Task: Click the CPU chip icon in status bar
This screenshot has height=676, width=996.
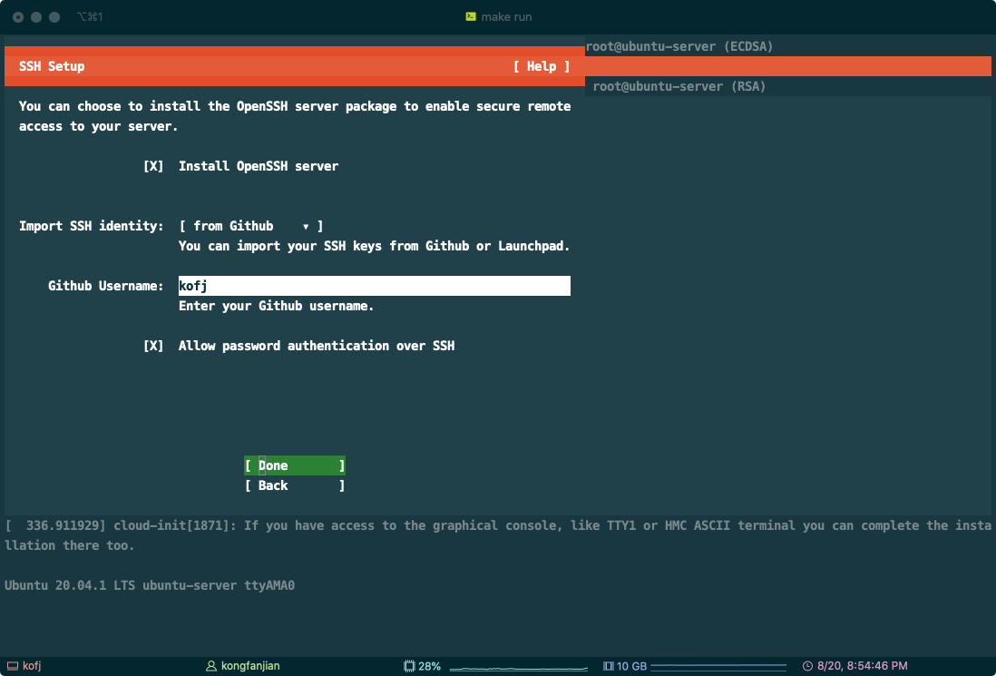Action: (409, 666)
